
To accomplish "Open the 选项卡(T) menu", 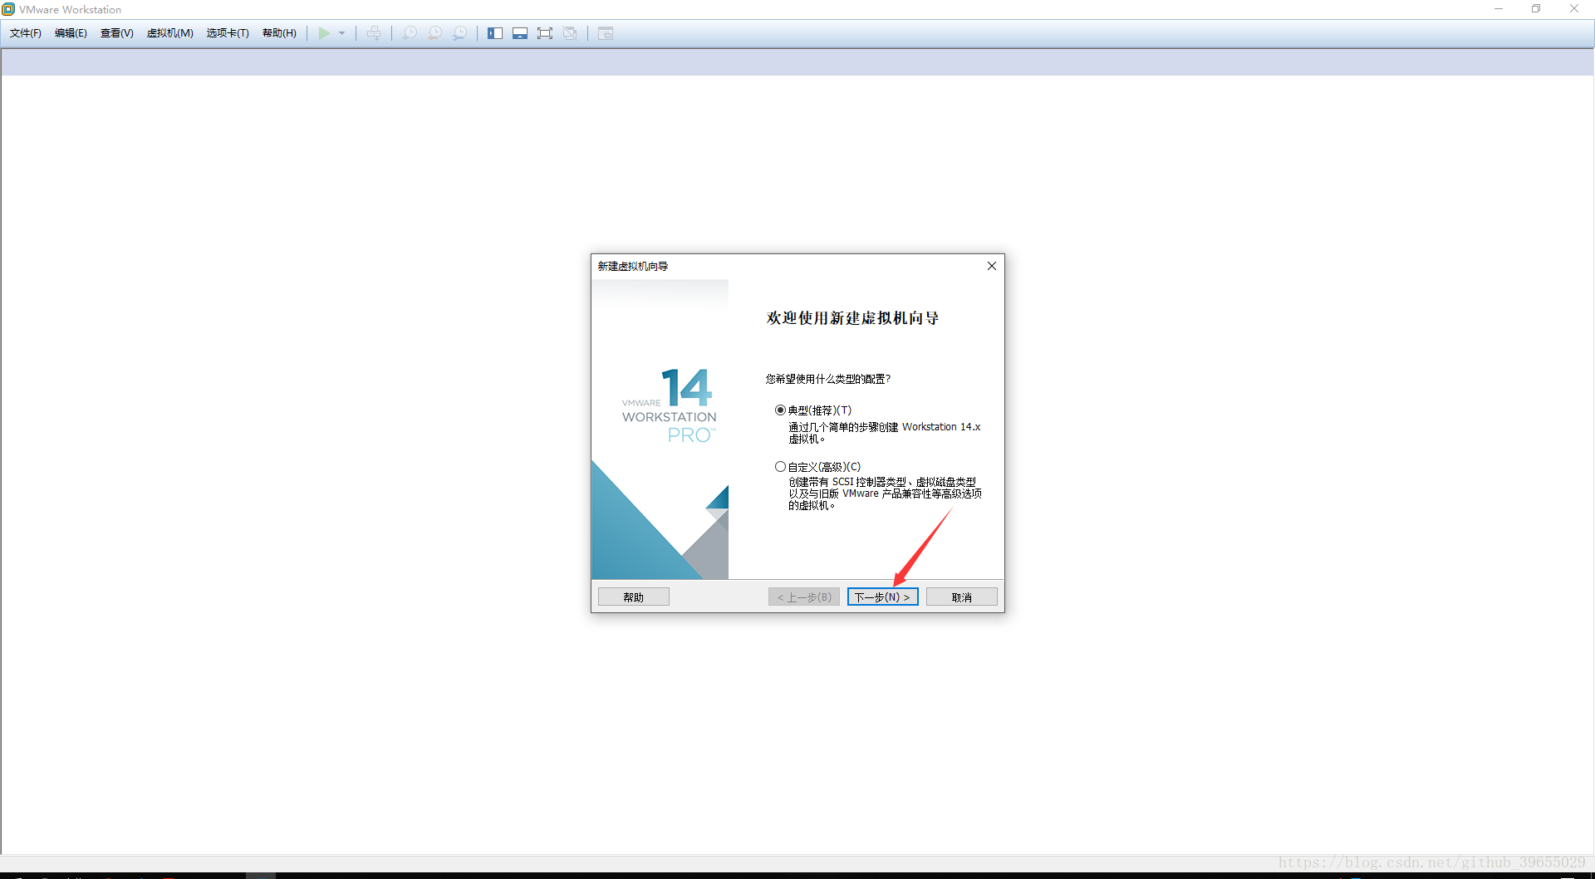I will pos(228,33).
